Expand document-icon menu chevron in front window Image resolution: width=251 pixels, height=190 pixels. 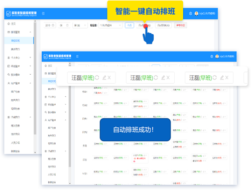click(65, 104)
